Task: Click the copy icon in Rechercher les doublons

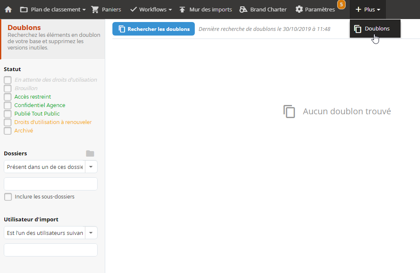Action: 122,29
